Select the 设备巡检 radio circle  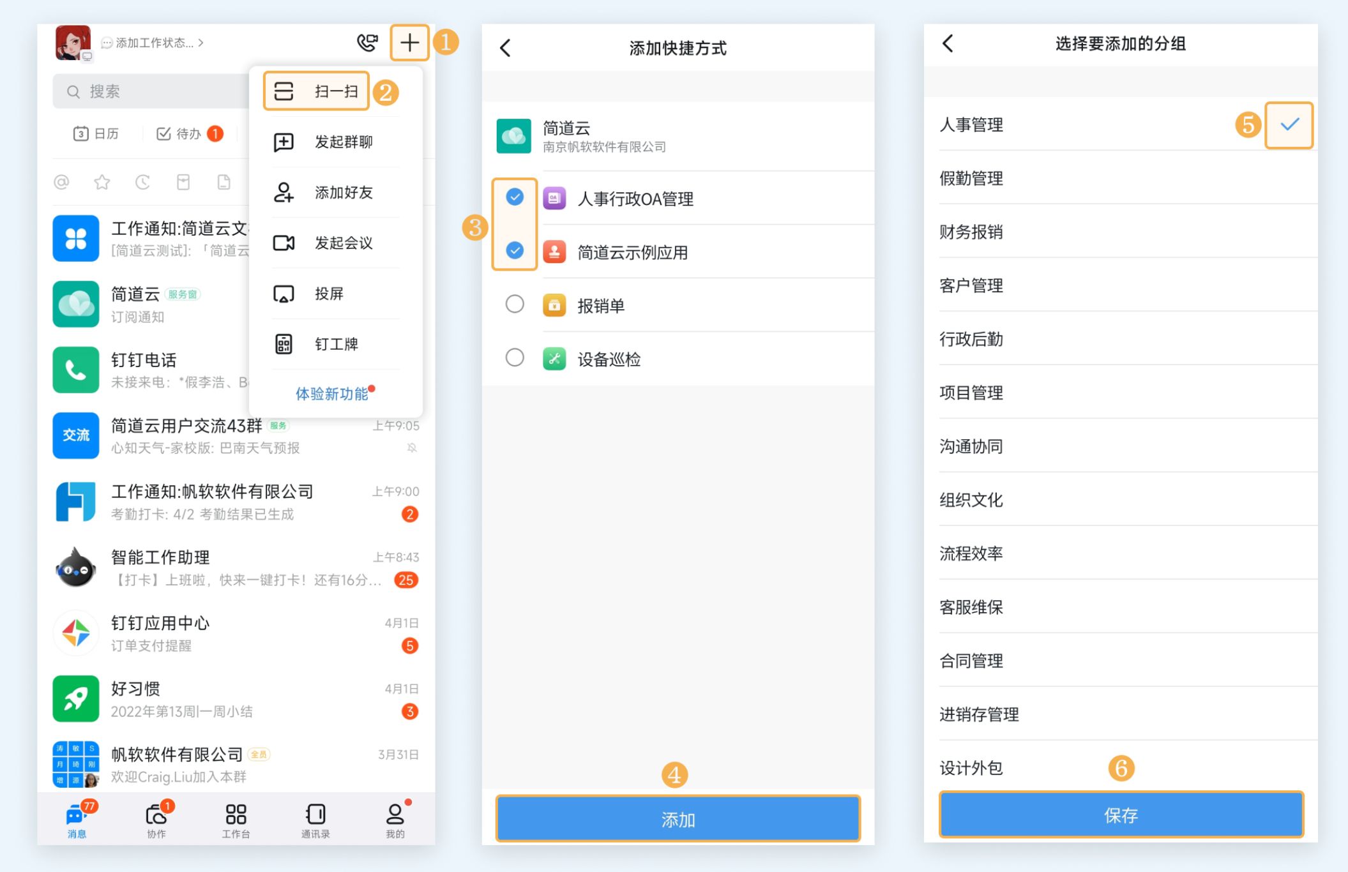pos(515,357)
